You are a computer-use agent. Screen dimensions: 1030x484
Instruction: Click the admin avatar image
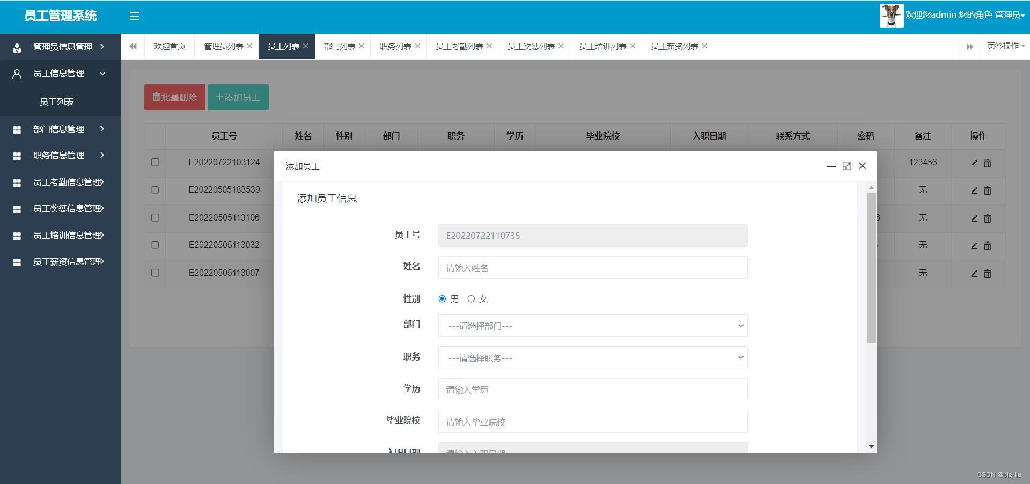[x=891, y=16]
